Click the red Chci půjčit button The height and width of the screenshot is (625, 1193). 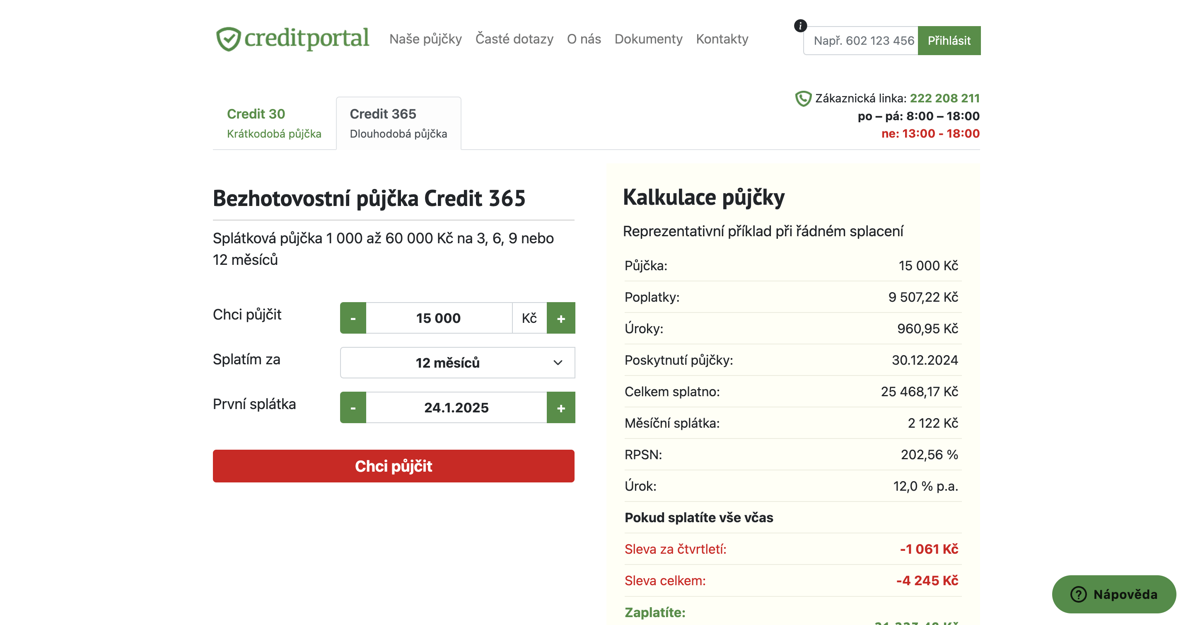393,465
